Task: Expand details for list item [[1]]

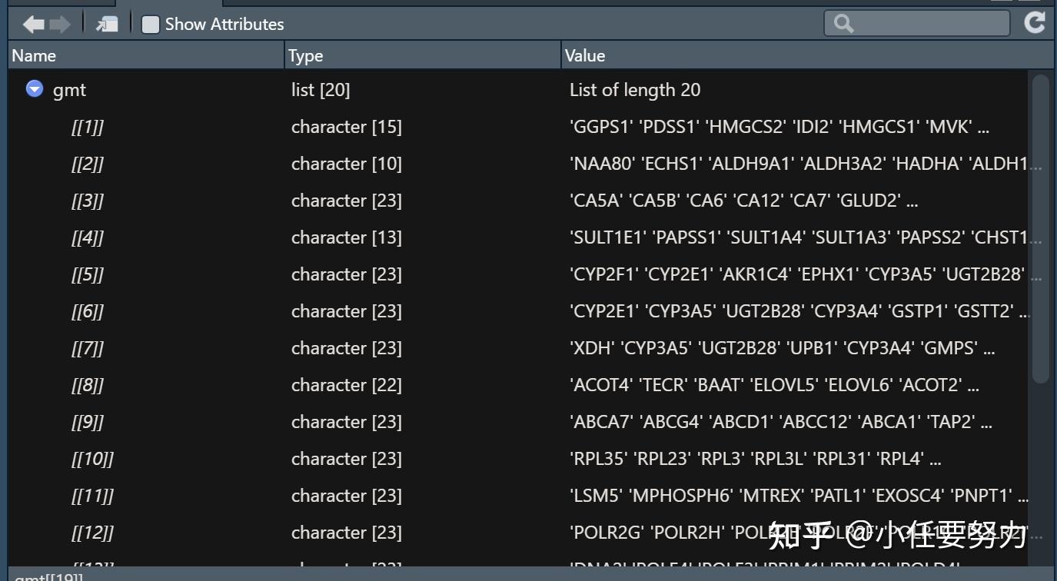Action: click(88, 127)
